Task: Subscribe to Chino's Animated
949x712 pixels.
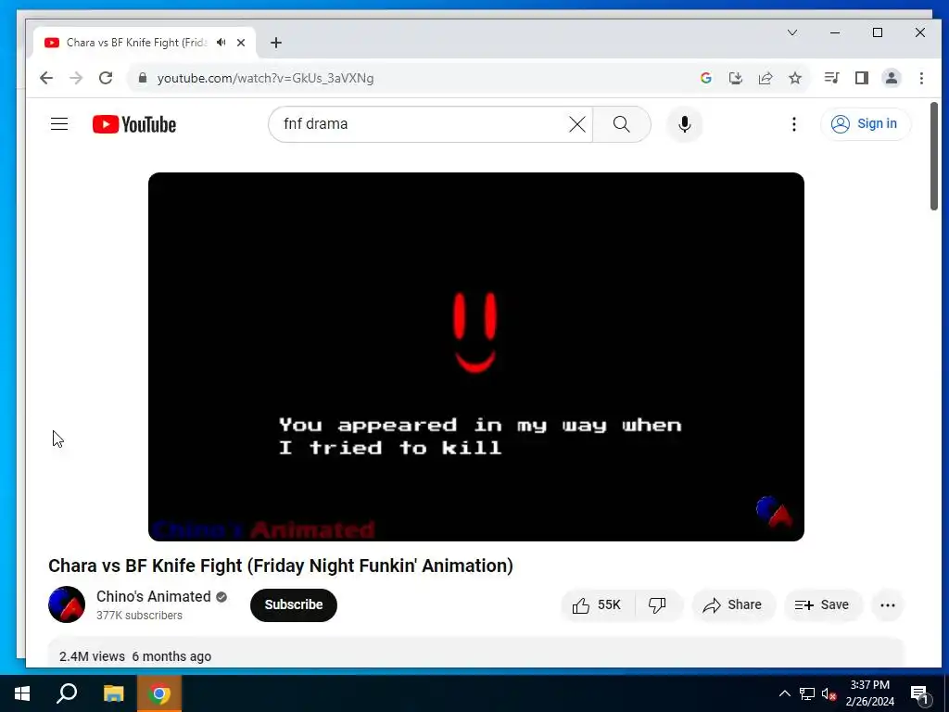Action: click(294, 604)
